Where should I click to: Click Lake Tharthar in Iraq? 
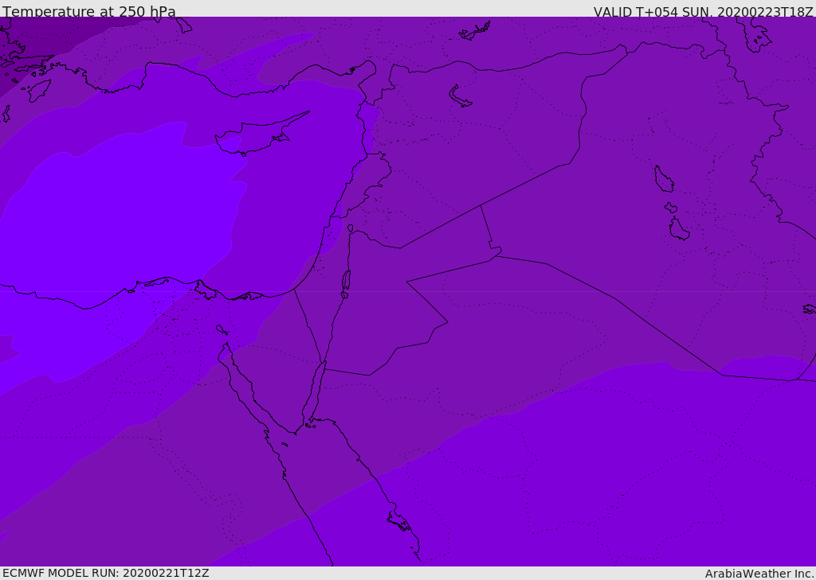click(x=663, y=179)
